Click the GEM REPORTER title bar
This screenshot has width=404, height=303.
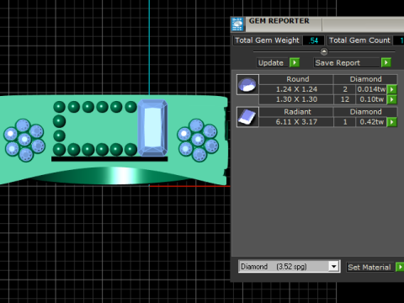[317, 24]
